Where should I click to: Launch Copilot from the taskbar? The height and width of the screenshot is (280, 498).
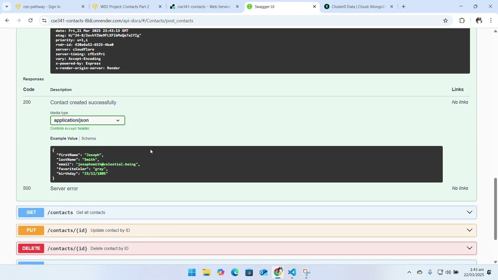tap(221, 272)
